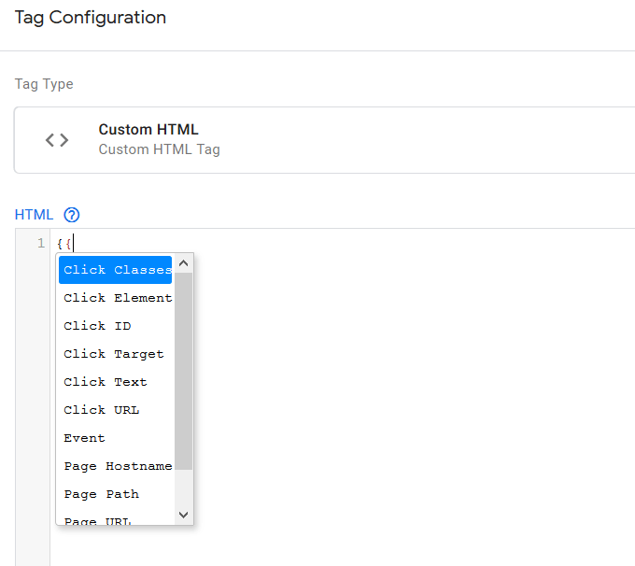The width and height of the screenshot is (635, 566).
Task: Choose Click Text from the suggestions
Action: coord(106,382)
